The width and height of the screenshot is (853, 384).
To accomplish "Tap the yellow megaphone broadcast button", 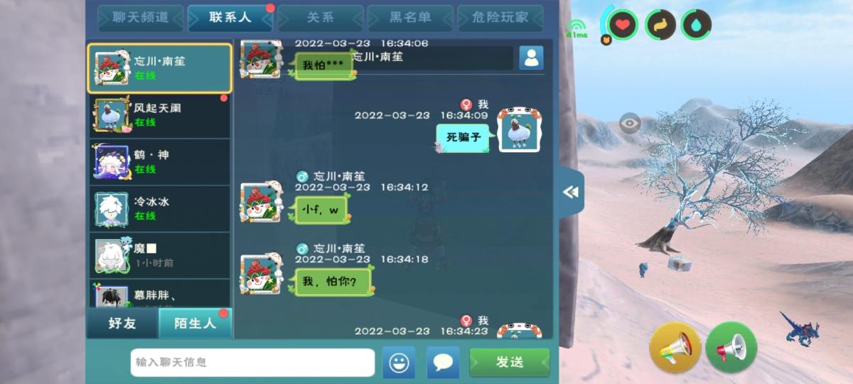I will (x=675, y=348).
